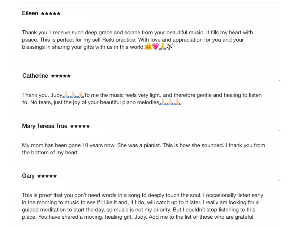Open options menu for Mary Teresa True's review
The width and height of the screenshot is (289, 227).
coord(280,130)
